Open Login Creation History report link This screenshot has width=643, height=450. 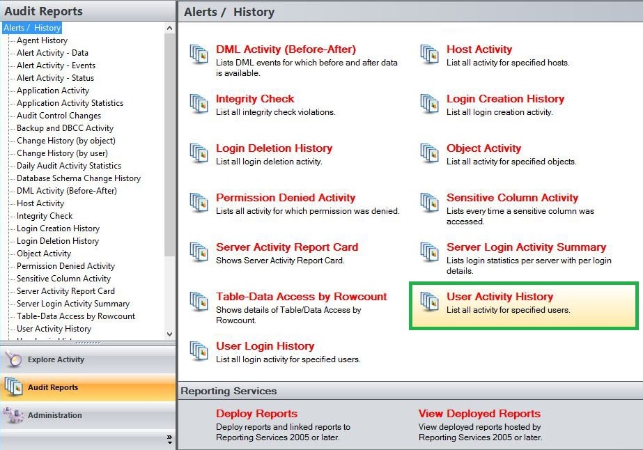[x=505, y=99]
